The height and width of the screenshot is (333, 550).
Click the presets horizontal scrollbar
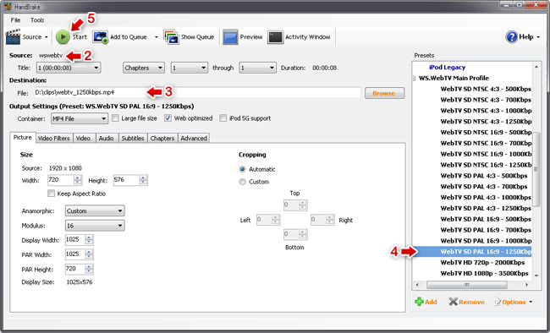pos(472,285)
